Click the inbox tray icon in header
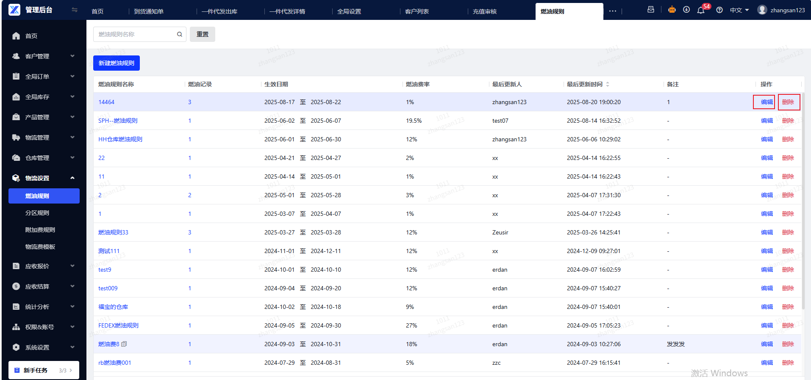Viewport: 811px width, 380px height. (651, 10)
